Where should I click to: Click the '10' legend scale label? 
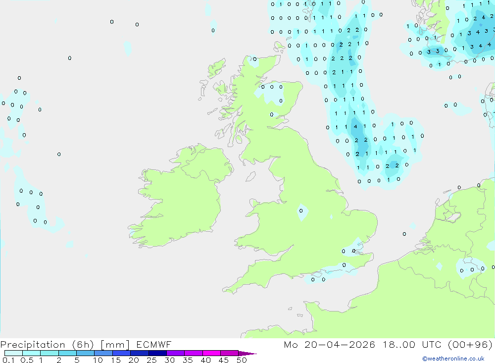click(98, 360)
